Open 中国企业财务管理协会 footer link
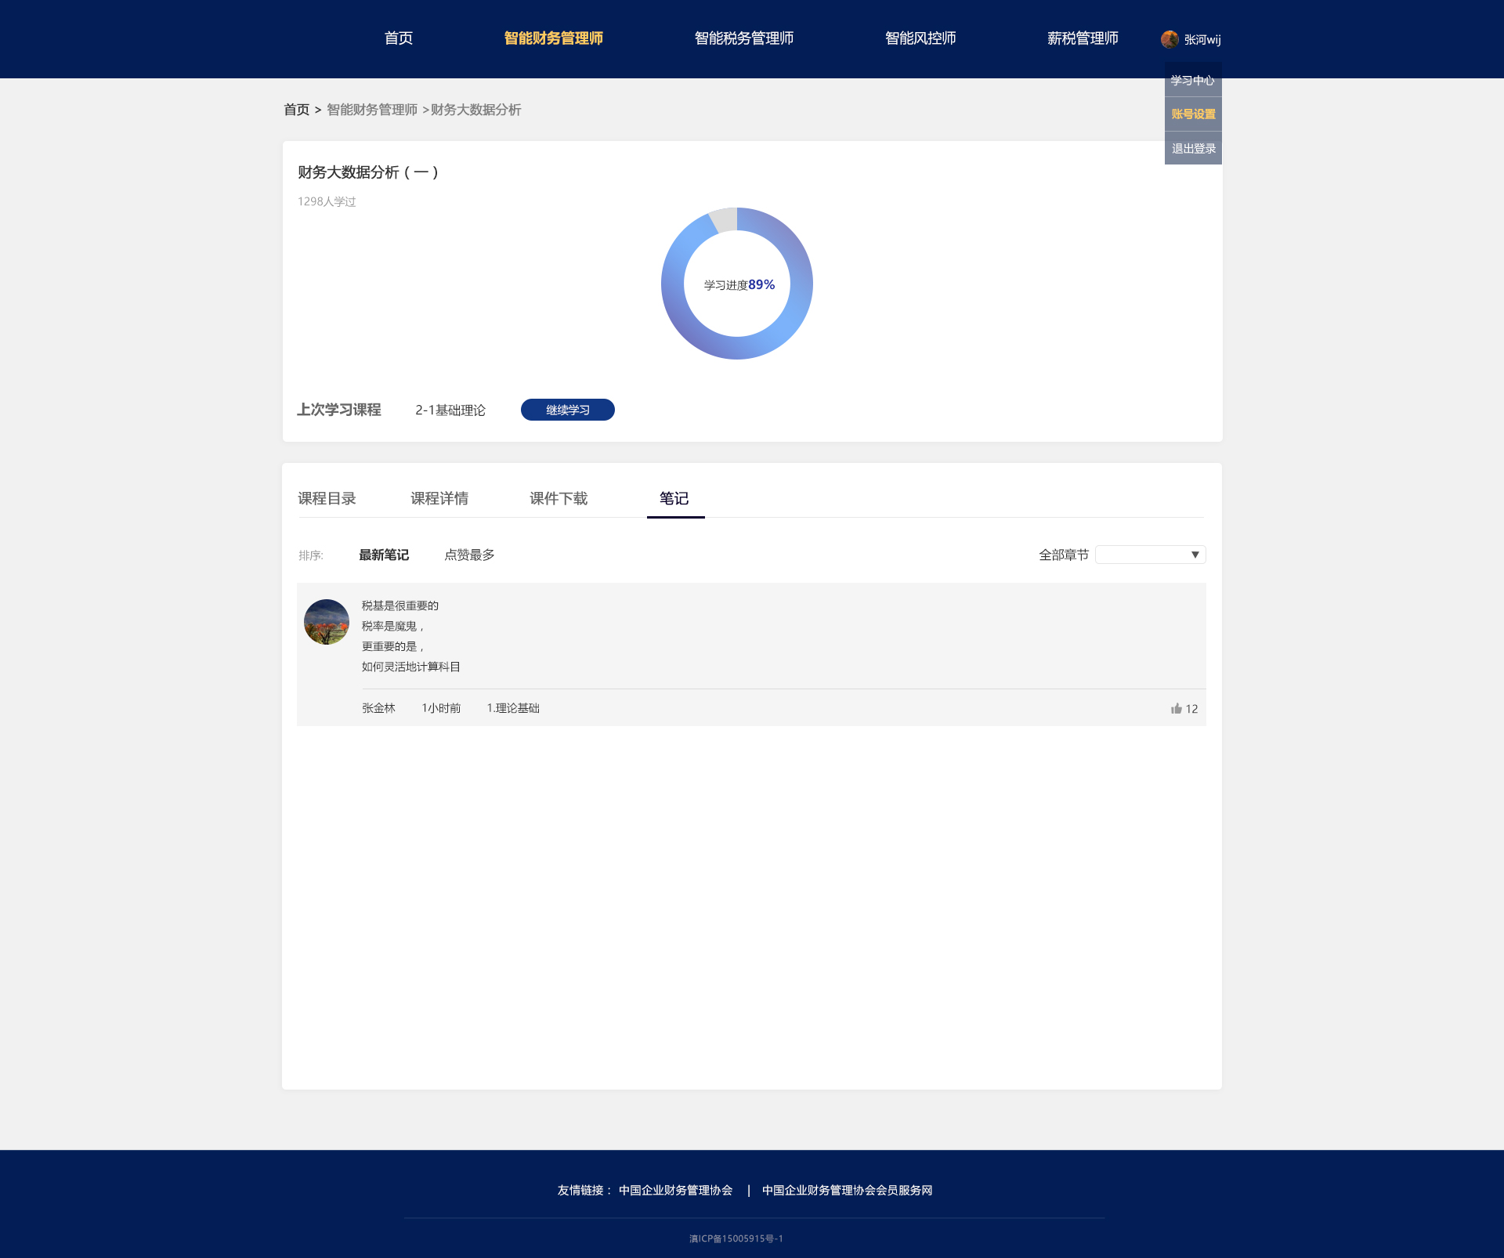1504x1258 pixels. click(x=675, y=1190)
